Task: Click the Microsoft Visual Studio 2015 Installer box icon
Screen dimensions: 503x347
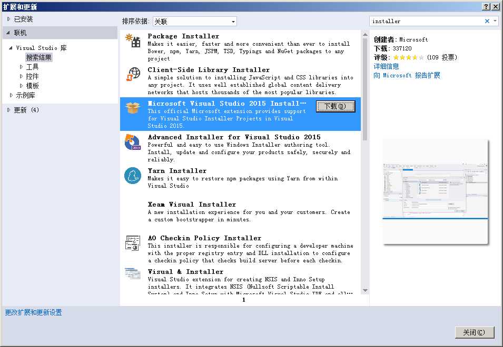Action: pyautogui.click(x=133, y=108)
